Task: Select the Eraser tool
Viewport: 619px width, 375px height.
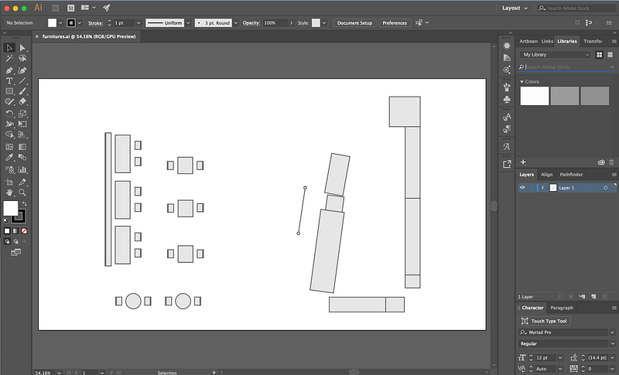Action: pos(22,101)
